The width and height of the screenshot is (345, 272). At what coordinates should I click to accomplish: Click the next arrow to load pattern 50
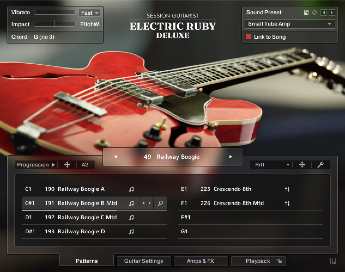coord(231,157)
